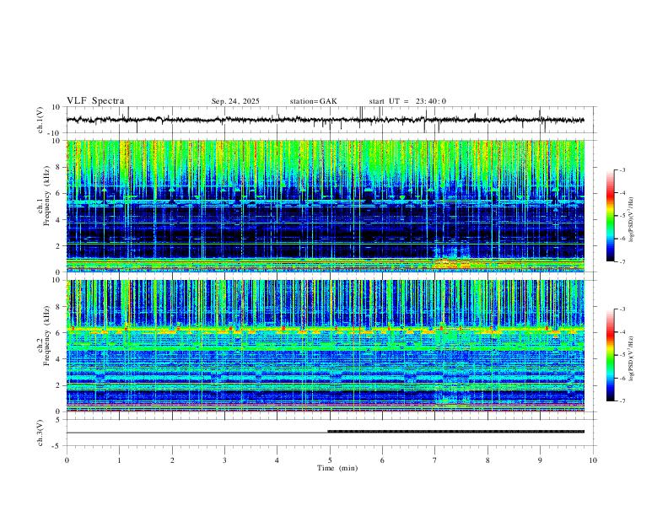Screen dimensions: 668x516
Task: Click the ch.1 spectrogram panel
Action: (x=325, y=206)
